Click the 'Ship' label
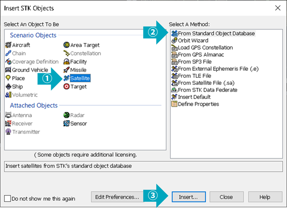This screenshot has width=287, height=208. point(17,87)
